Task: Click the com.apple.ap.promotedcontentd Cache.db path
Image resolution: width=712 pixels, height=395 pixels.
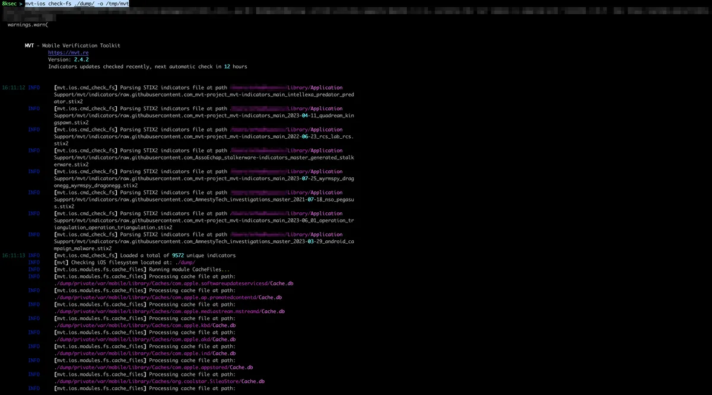Action: 167,298
